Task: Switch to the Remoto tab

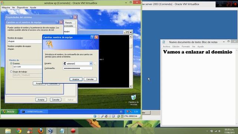Action: pos(68,23)
